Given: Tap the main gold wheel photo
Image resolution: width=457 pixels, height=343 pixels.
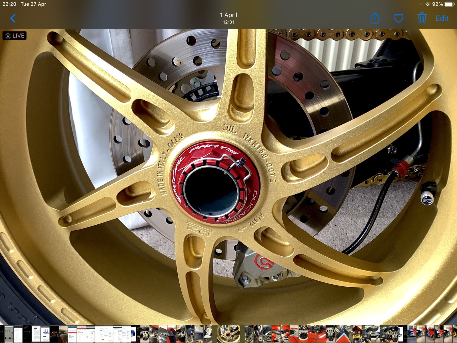Looking at the screenshot, I should [x=228, y=177].
